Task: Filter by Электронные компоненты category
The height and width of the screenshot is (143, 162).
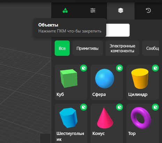Action: point(122,48)
